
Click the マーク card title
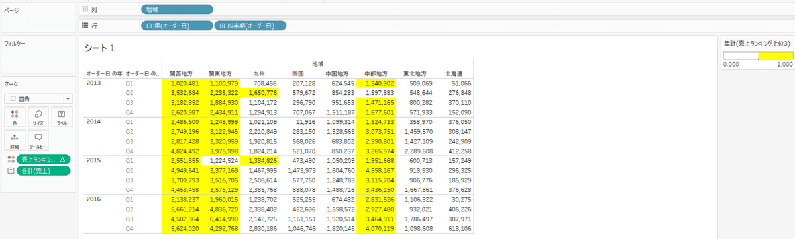(x=11, y=84)
